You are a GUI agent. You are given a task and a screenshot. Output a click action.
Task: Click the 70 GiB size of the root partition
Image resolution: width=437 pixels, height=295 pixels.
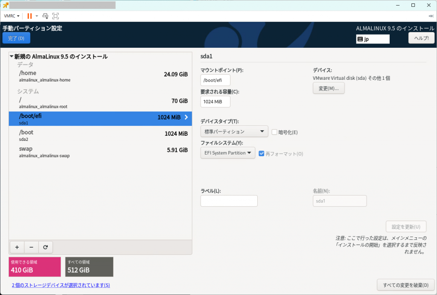180,101
